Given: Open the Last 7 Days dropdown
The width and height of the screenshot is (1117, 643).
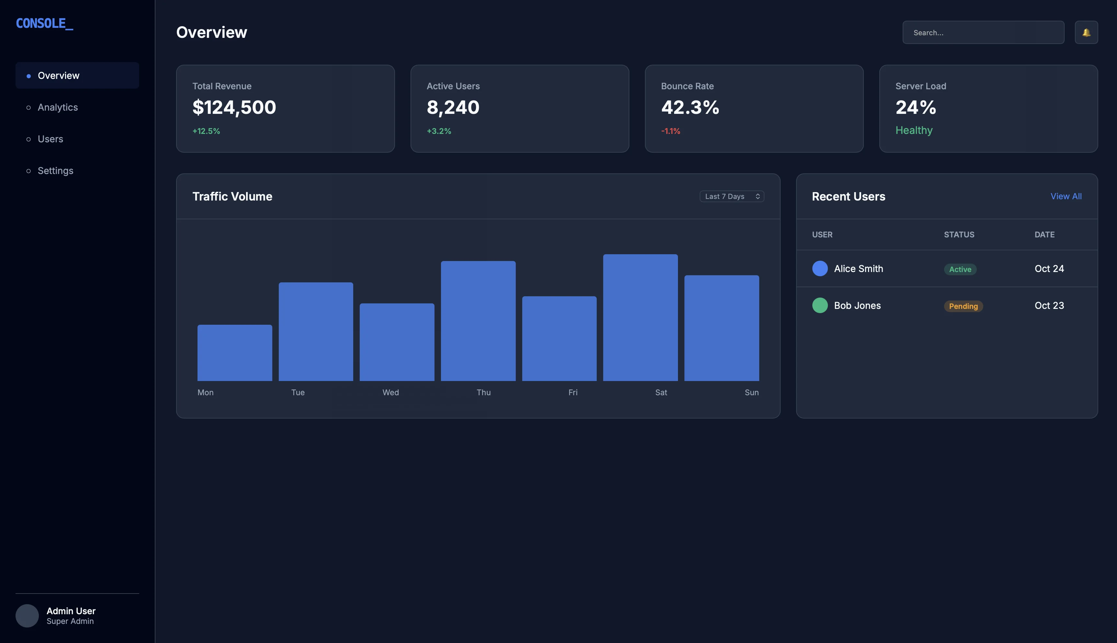Looking at the screenshot, I should pyautogui.click(x=731, y=197).
